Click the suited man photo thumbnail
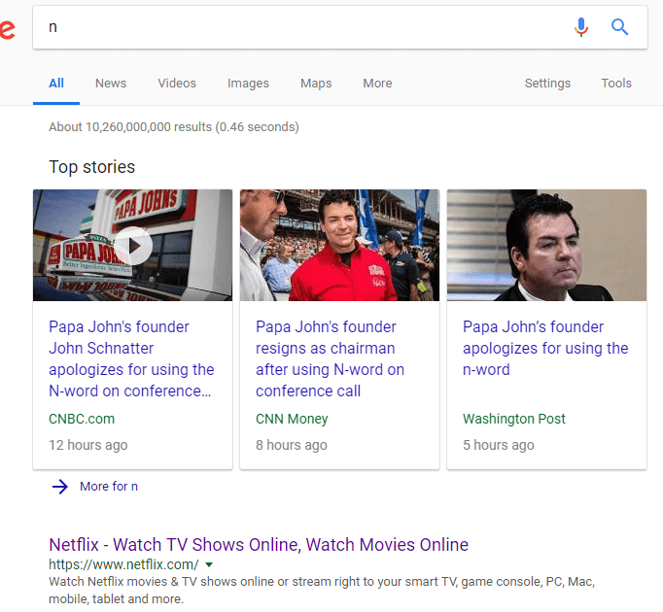 coord(546,245)
